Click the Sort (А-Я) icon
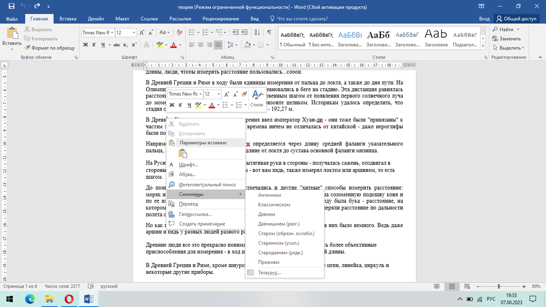The height and width of the screenshot is (307, 546). point(258,33)
